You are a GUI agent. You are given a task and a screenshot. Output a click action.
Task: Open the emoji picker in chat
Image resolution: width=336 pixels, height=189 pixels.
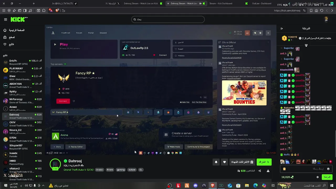click(328, 169)
